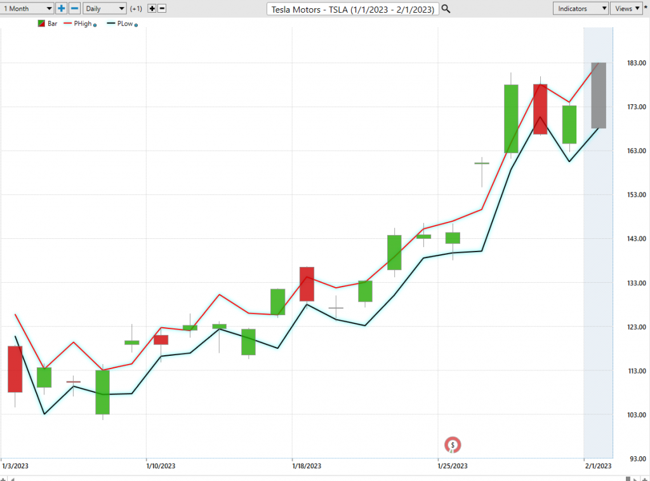
Task: Click the Bar legend label
Action: tap(52, 24)
